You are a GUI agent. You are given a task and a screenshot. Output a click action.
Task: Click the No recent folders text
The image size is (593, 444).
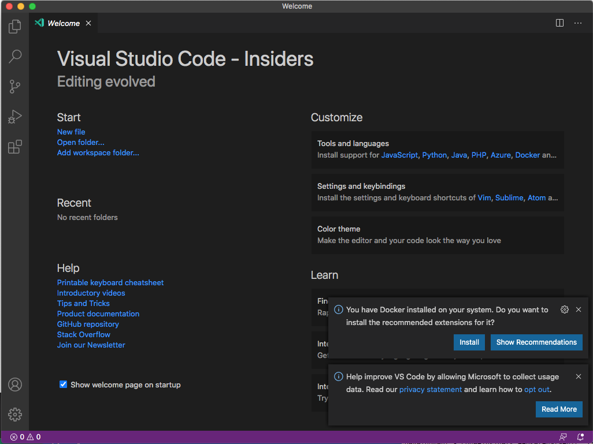87,217
